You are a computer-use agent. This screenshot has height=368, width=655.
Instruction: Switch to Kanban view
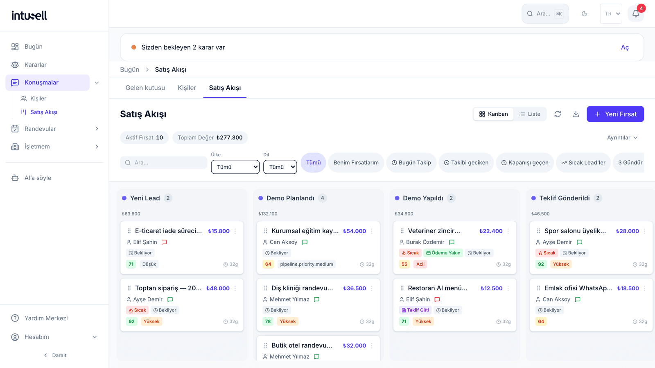pos(494,114)
